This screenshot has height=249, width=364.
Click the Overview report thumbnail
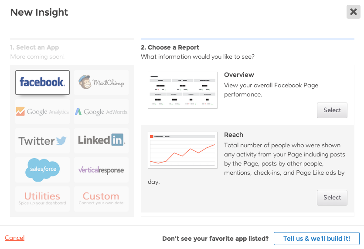point(182,90)
